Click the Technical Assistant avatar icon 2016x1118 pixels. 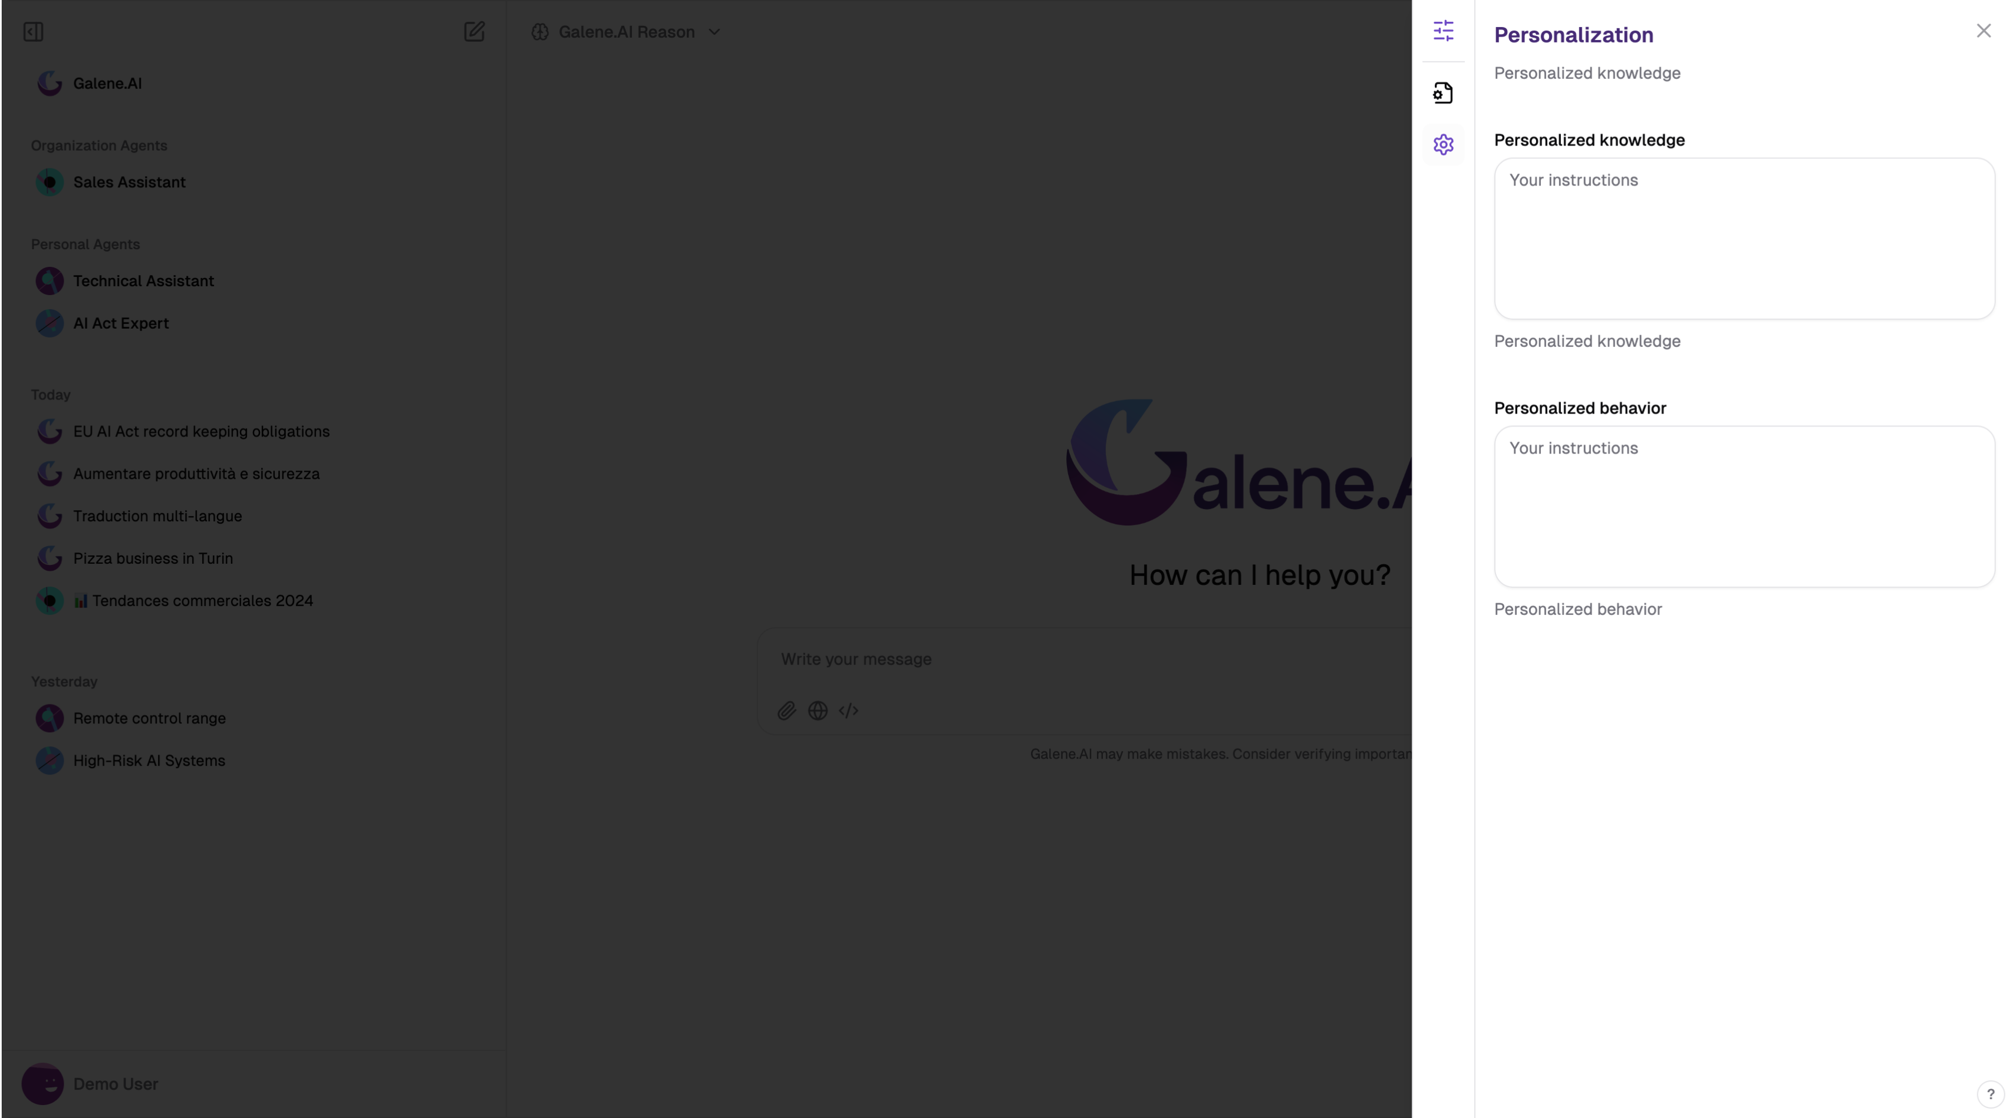pos(50,280)
